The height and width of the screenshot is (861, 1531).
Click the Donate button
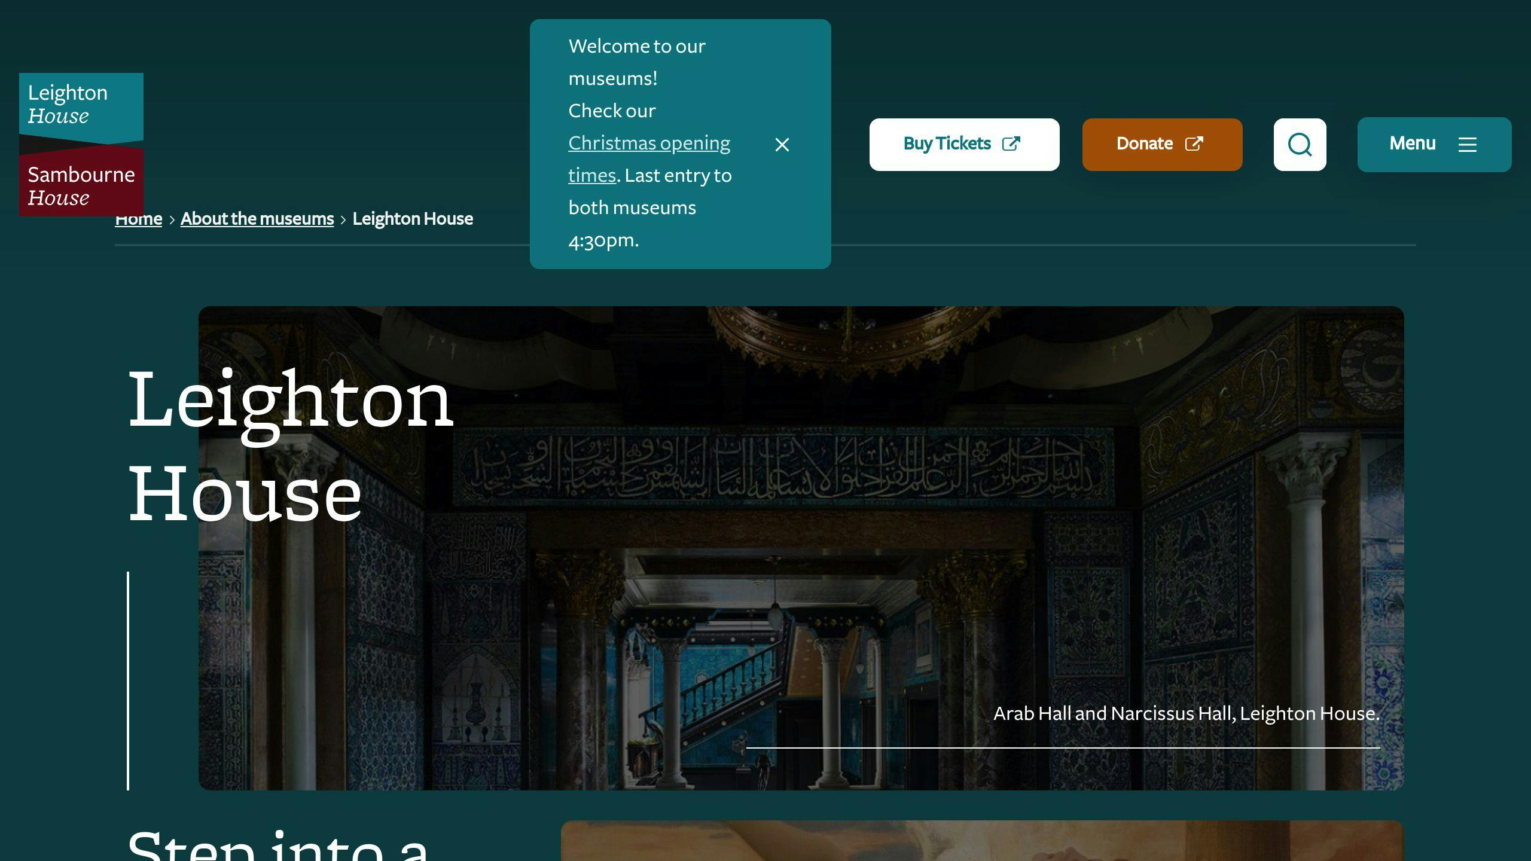(1162, 144)
